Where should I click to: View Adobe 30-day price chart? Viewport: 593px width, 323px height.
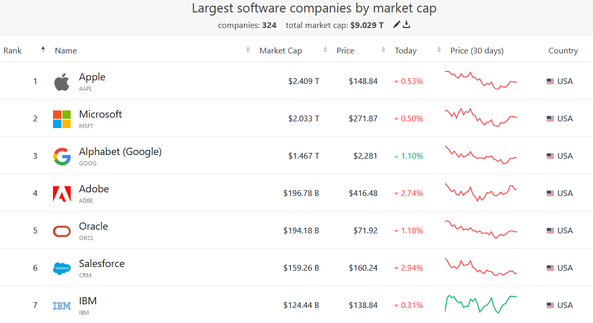click(481, 192)
